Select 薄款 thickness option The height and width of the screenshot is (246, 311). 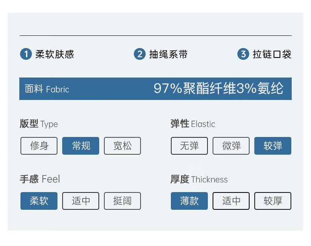189,201
